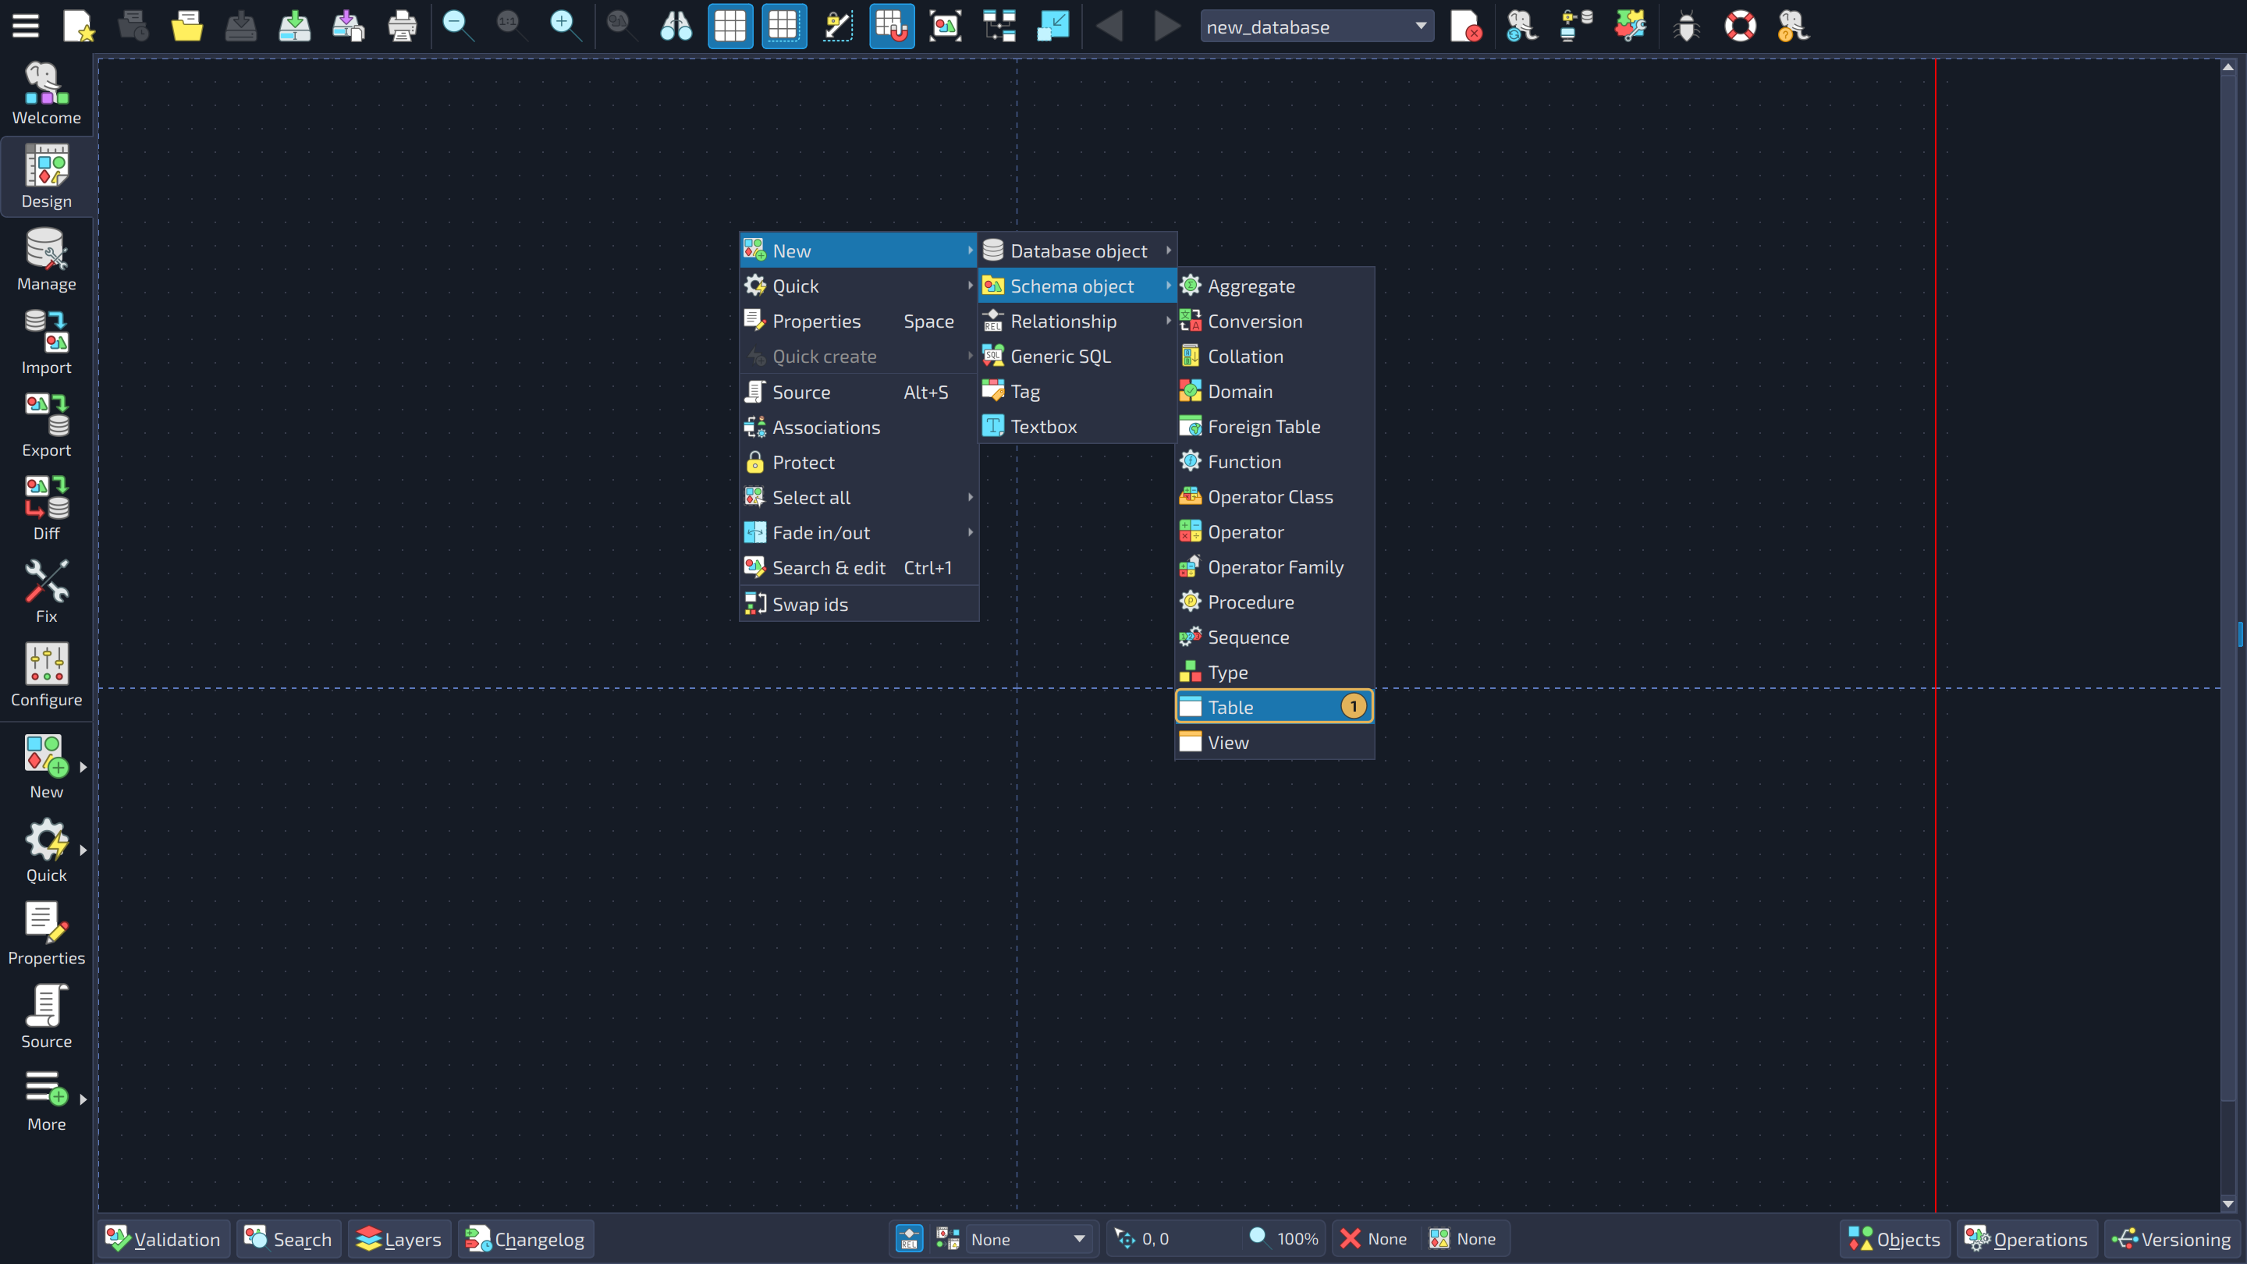Click the Source code sidebar icon
Screen dimensions: 2247x1264
coord(46,1016)
